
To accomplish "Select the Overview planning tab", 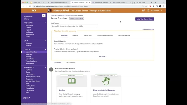I will [x=64, y=36].
